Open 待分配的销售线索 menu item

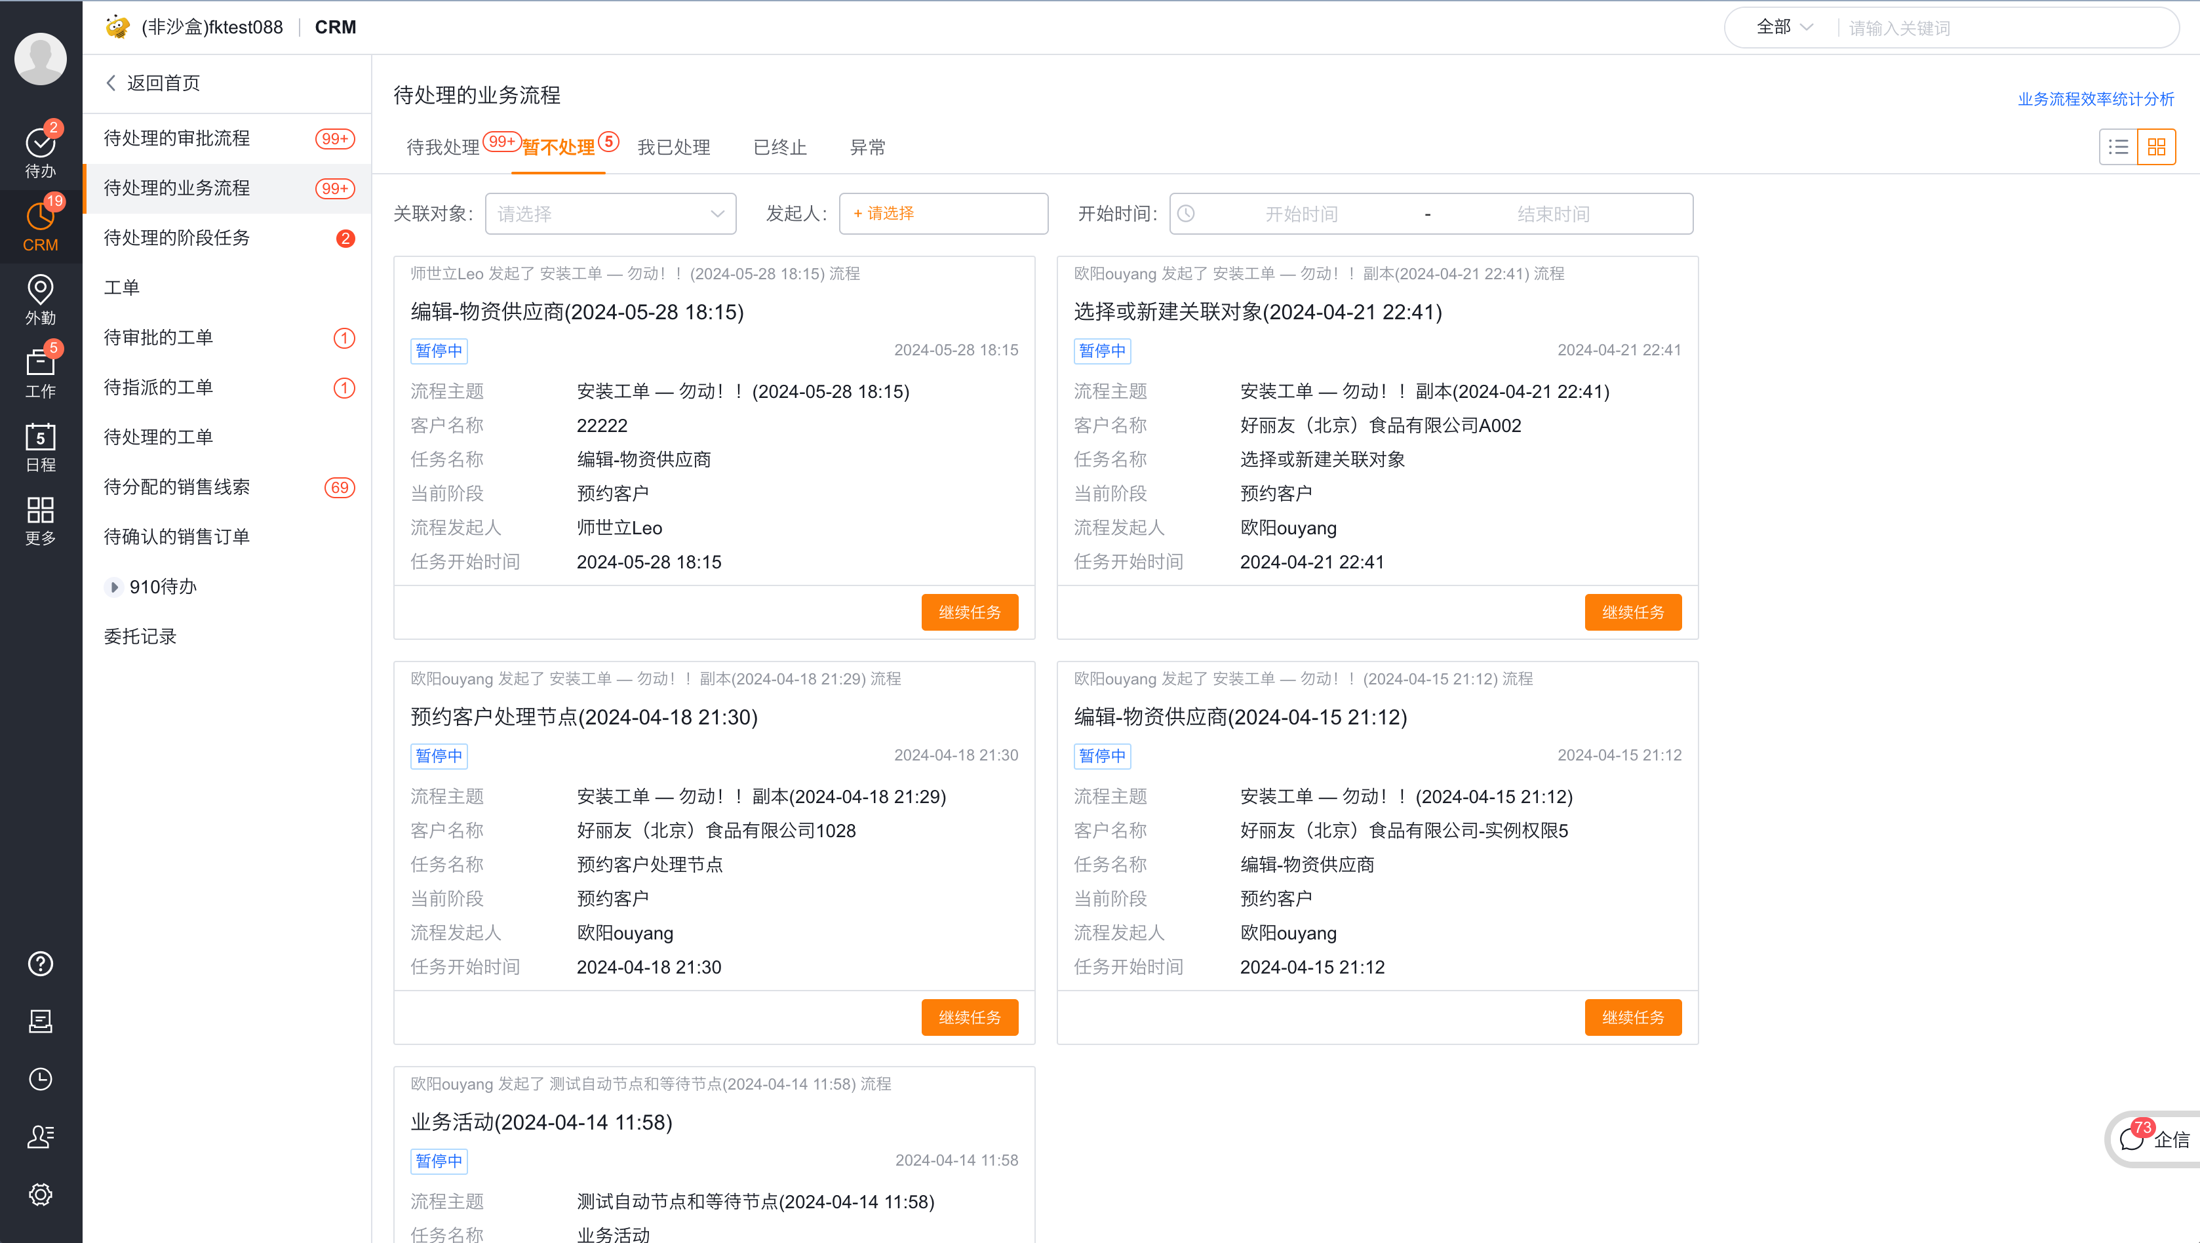click(x=227, y=487)
